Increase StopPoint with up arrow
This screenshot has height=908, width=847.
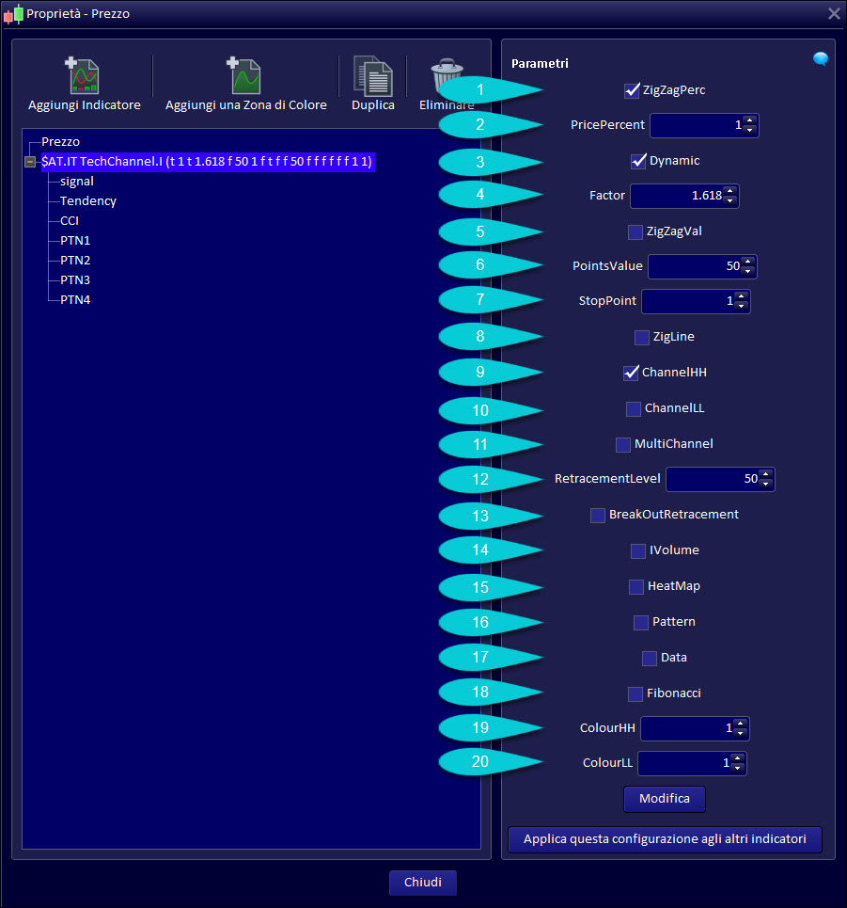pyautogui.click(x=741, y=296)
